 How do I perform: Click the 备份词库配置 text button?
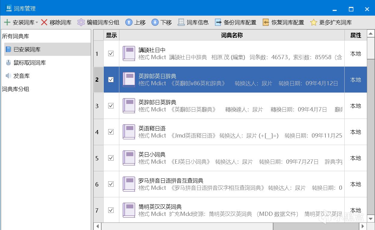tap(240, 23)
